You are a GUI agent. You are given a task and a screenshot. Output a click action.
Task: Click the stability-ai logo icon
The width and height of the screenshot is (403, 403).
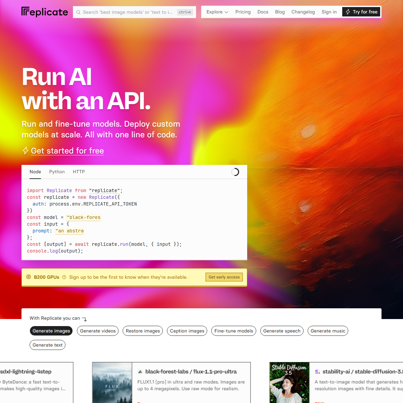click(x=317, y=372)
